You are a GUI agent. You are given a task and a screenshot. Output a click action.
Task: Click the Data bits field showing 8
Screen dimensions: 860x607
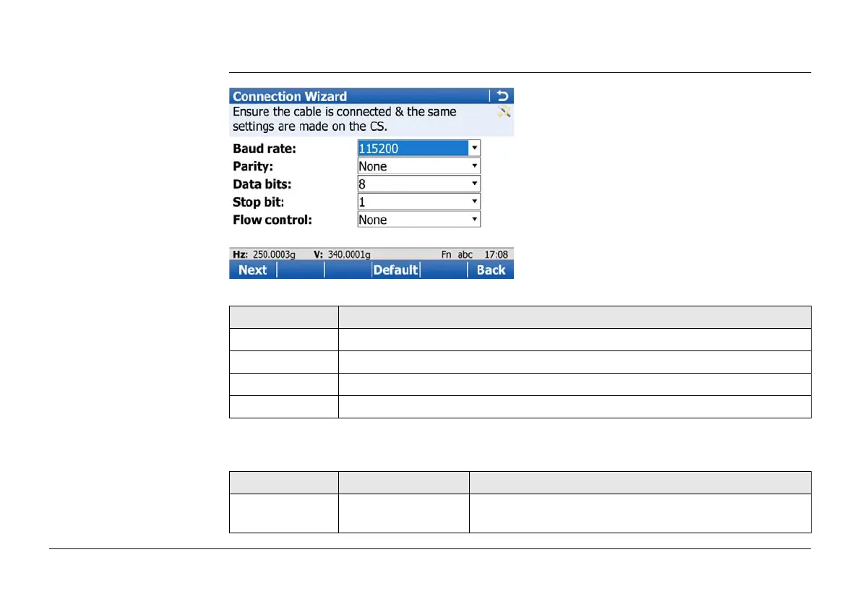[x=419, y=184]
